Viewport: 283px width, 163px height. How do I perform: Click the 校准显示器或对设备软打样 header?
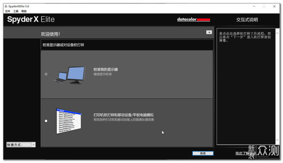click(63, 45)
